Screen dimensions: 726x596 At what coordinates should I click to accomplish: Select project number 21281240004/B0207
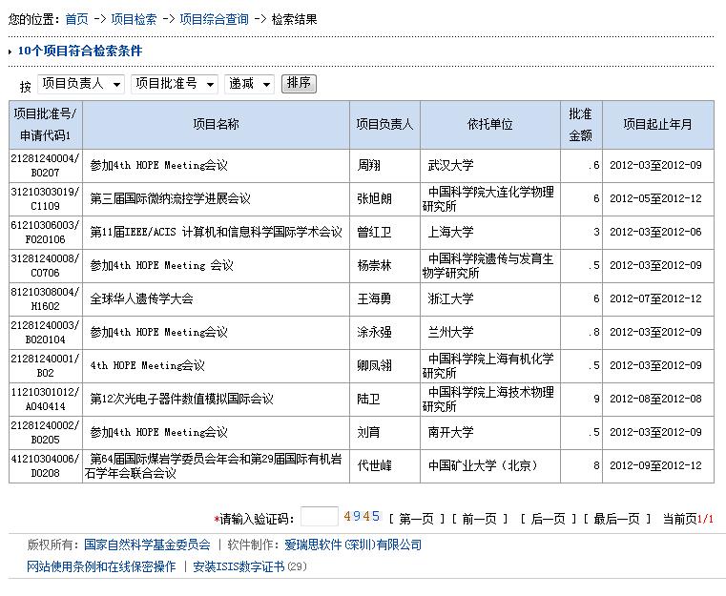[46, 166]
